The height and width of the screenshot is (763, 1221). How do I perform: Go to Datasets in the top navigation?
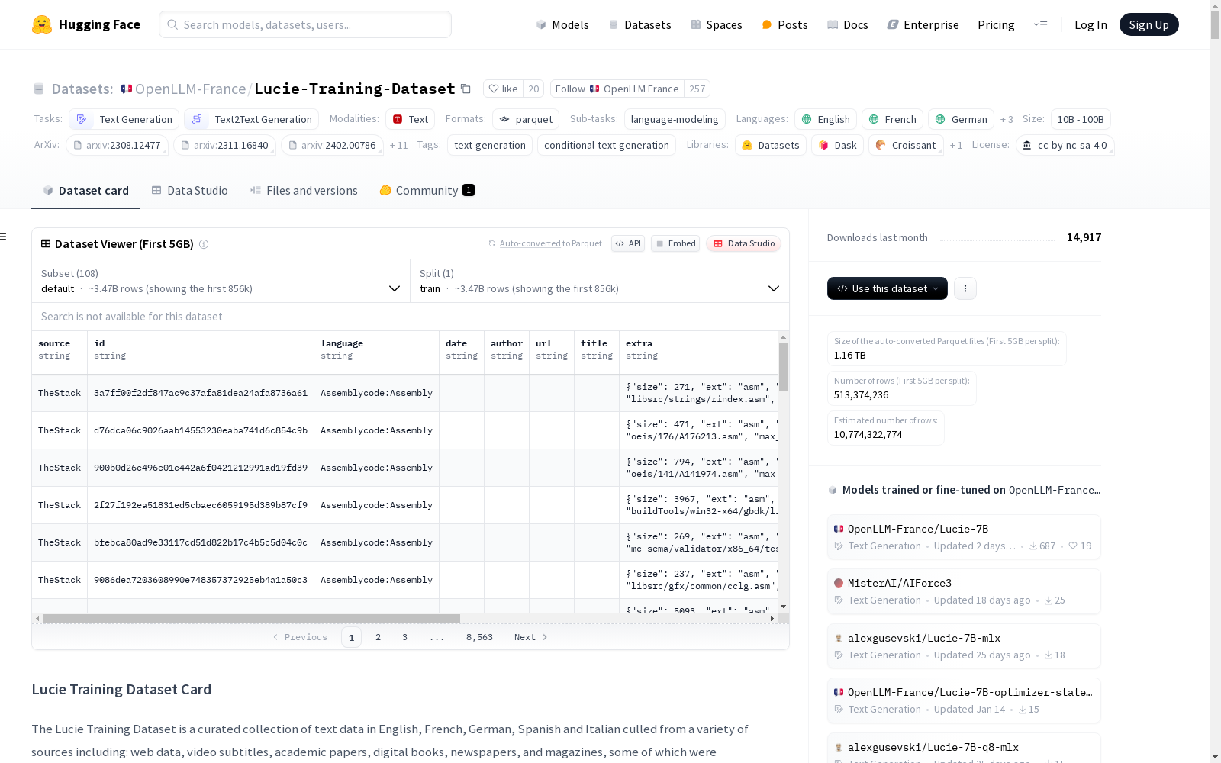[x=639, y=24]
